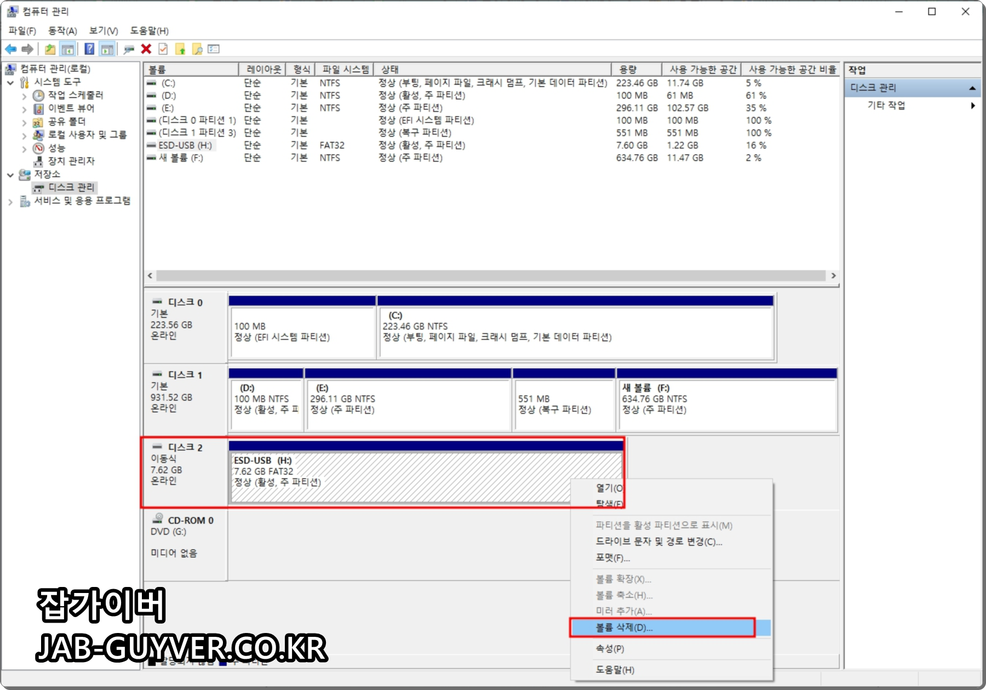Click the Forward navigation arrow in toolbar
The height and width of the screenshot is (690, 986).
tap(27, 49)
